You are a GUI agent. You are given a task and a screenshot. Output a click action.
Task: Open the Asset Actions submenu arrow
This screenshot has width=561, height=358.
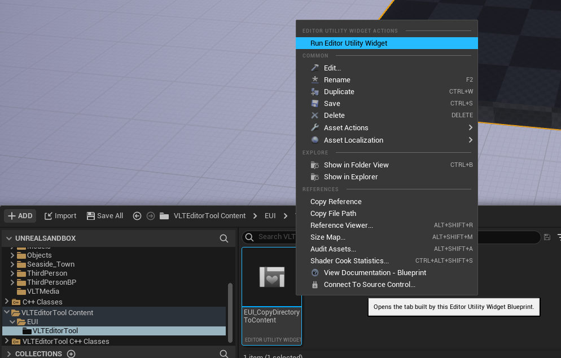[x=471, y=127]
